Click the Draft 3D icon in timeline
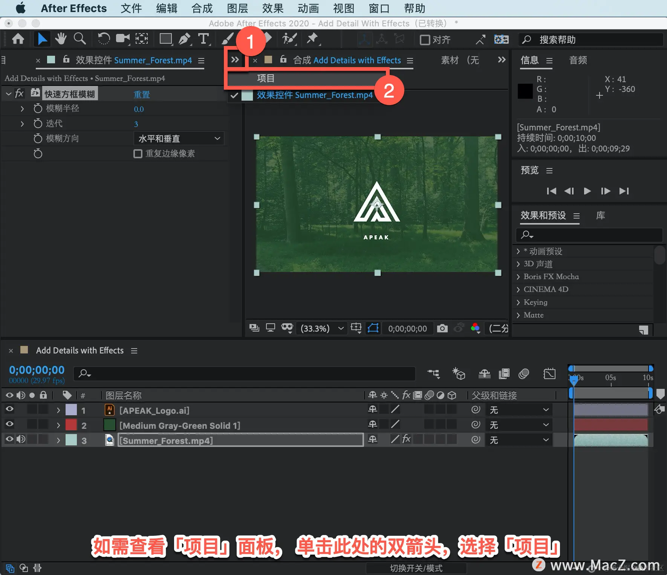Screen dimensions: 667x575 pos(459,374)
